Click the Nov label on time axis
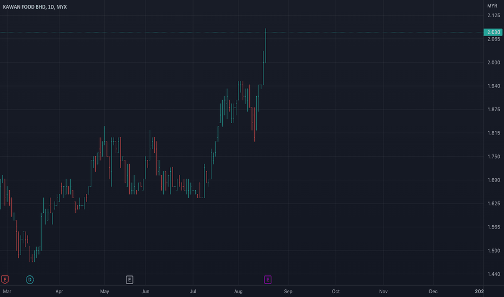 (383, 292)
